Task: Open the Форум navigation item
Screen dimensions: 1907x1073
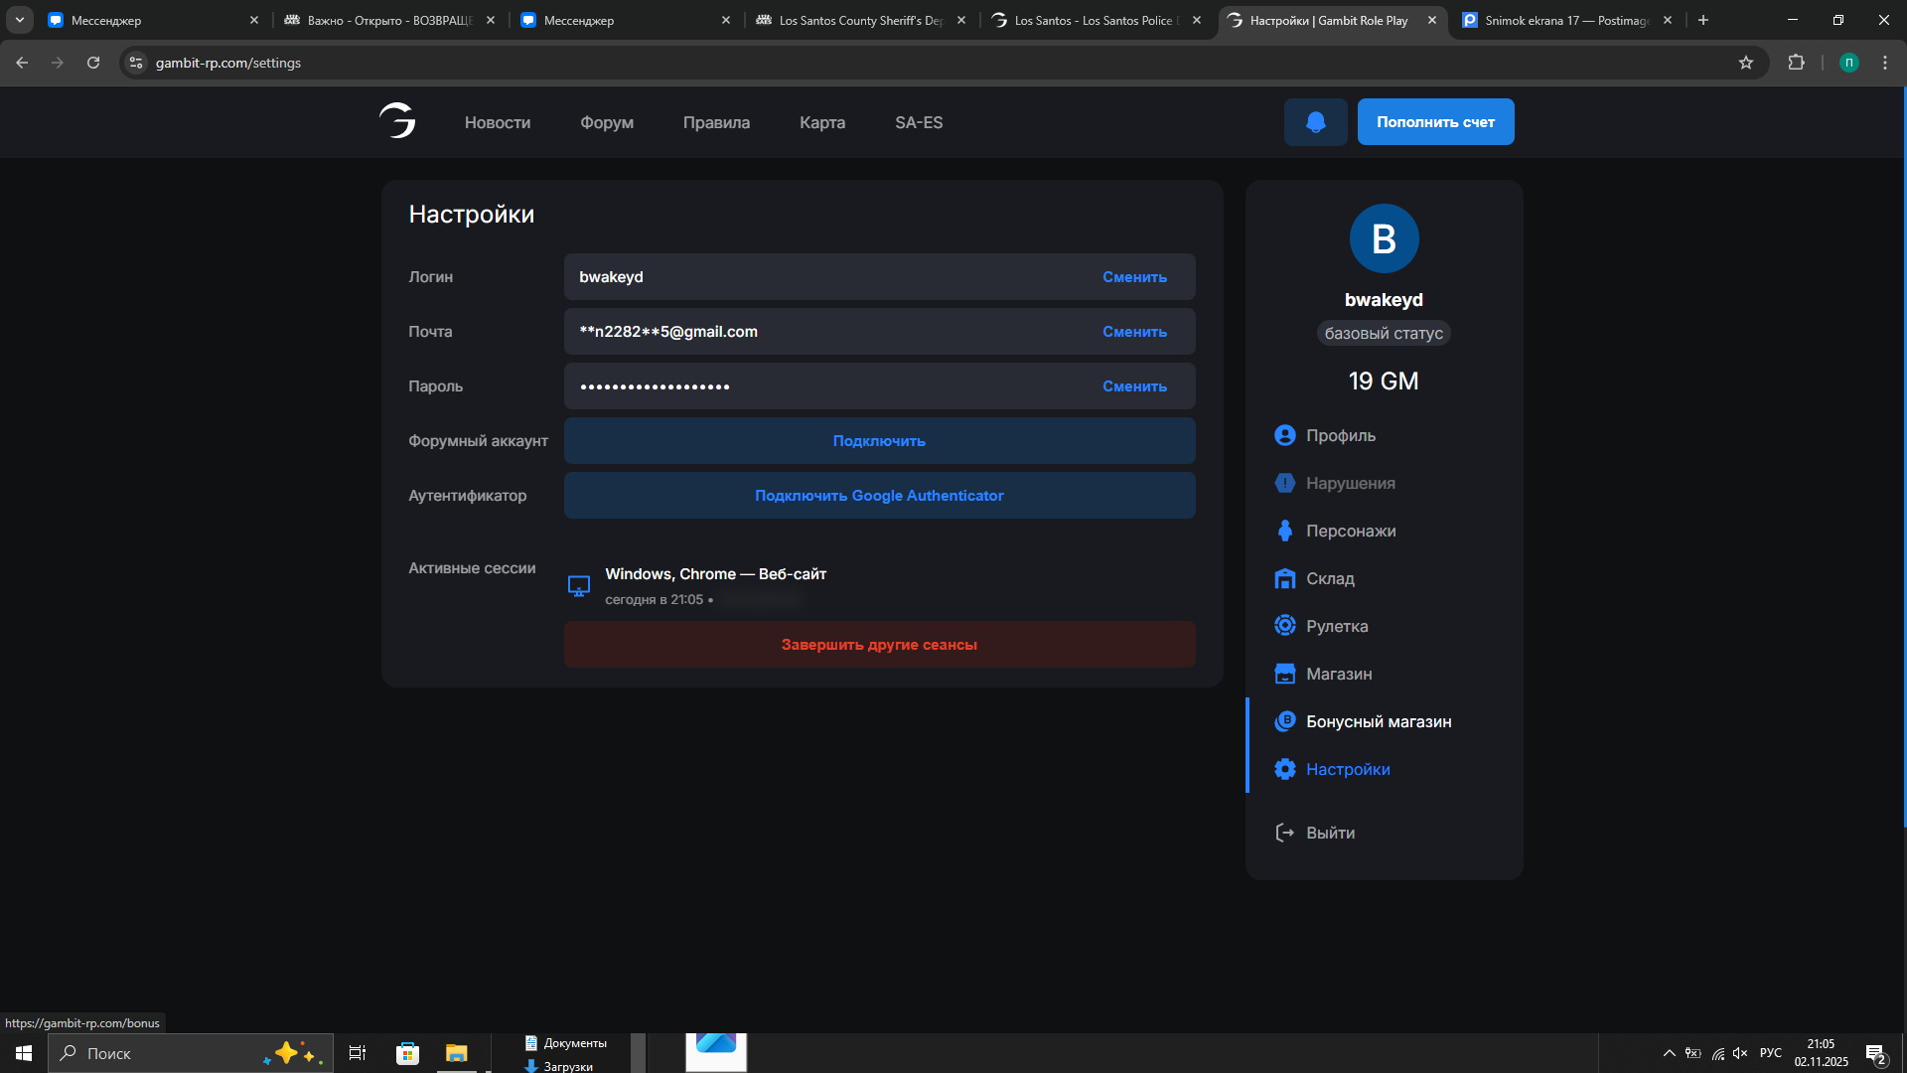Action: (x=606, y=122)
